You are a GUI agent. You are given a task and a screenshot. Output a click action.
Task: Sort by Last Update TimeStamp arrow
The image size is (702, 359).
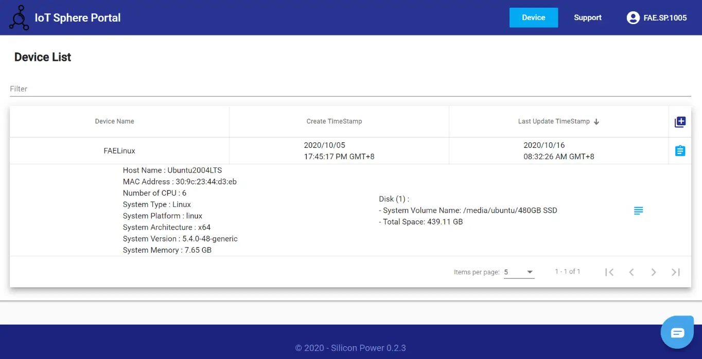[x=596, y=122]
